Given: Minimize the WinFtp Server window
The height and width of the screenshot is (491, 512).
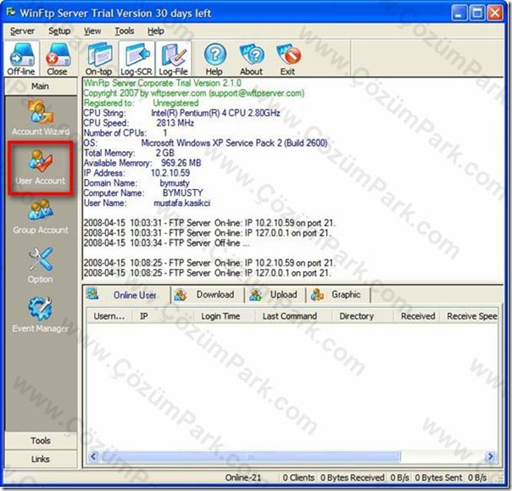Looking at the screenshot, I should coord(459,14).
